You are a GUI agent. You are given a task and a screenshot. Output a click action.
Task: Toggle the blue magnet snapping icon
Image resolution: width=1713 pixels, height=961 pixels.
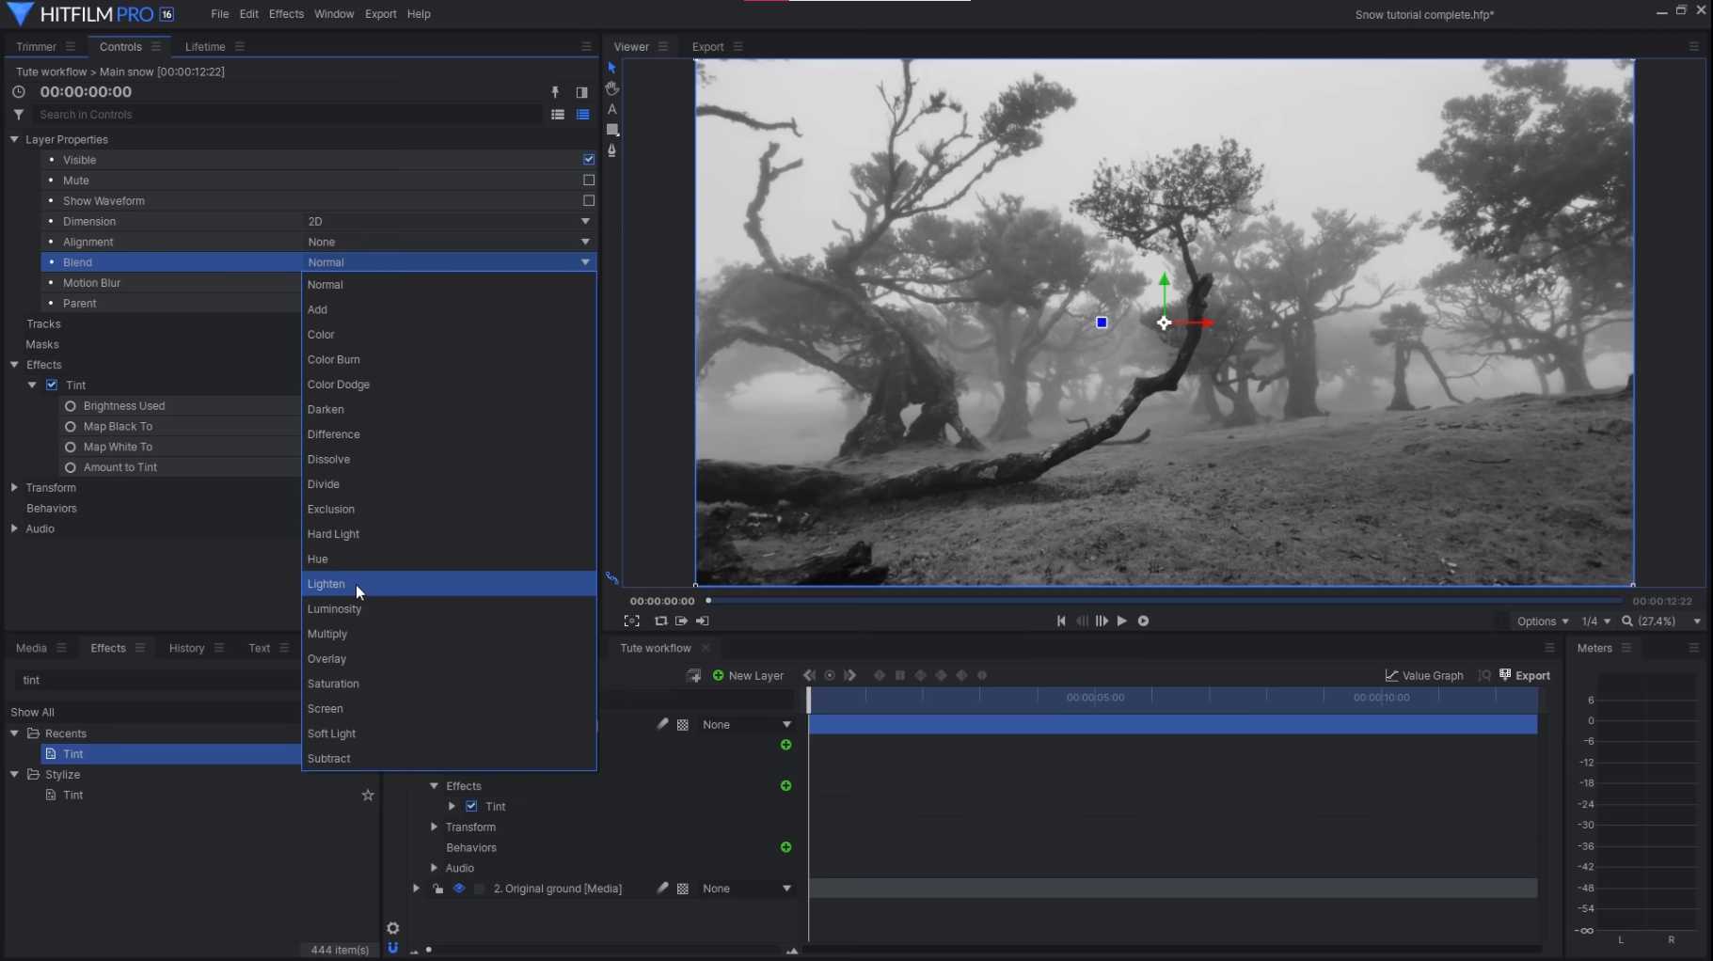coord(392,948)
